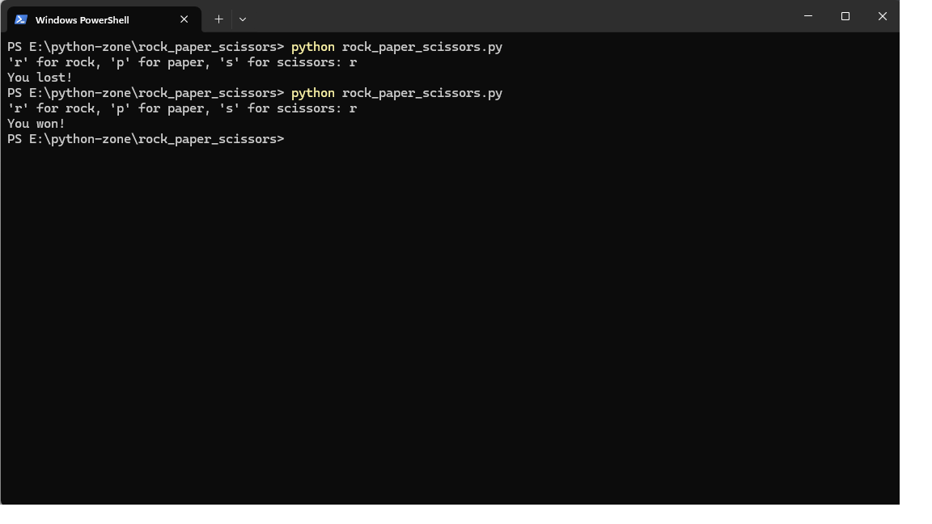Minimize the terminal window
The height and width of the screenshot is (524, 932).
coord(807,16)
